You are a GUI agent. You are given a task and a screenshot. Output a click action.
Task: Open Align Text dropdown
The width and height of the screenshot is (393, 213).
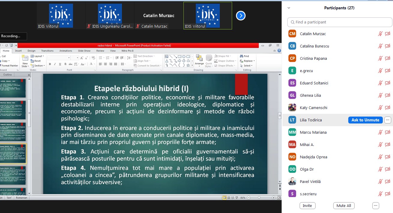(142, 61)
